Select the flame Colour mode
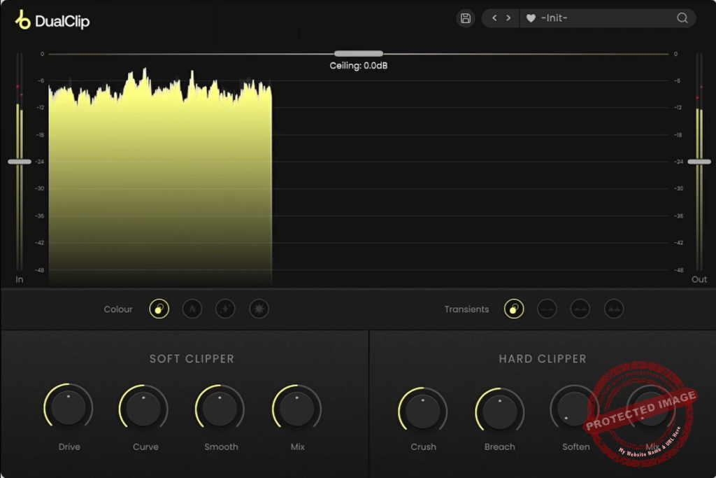Screen dimensions: 716x478 [x=192, y=309]
